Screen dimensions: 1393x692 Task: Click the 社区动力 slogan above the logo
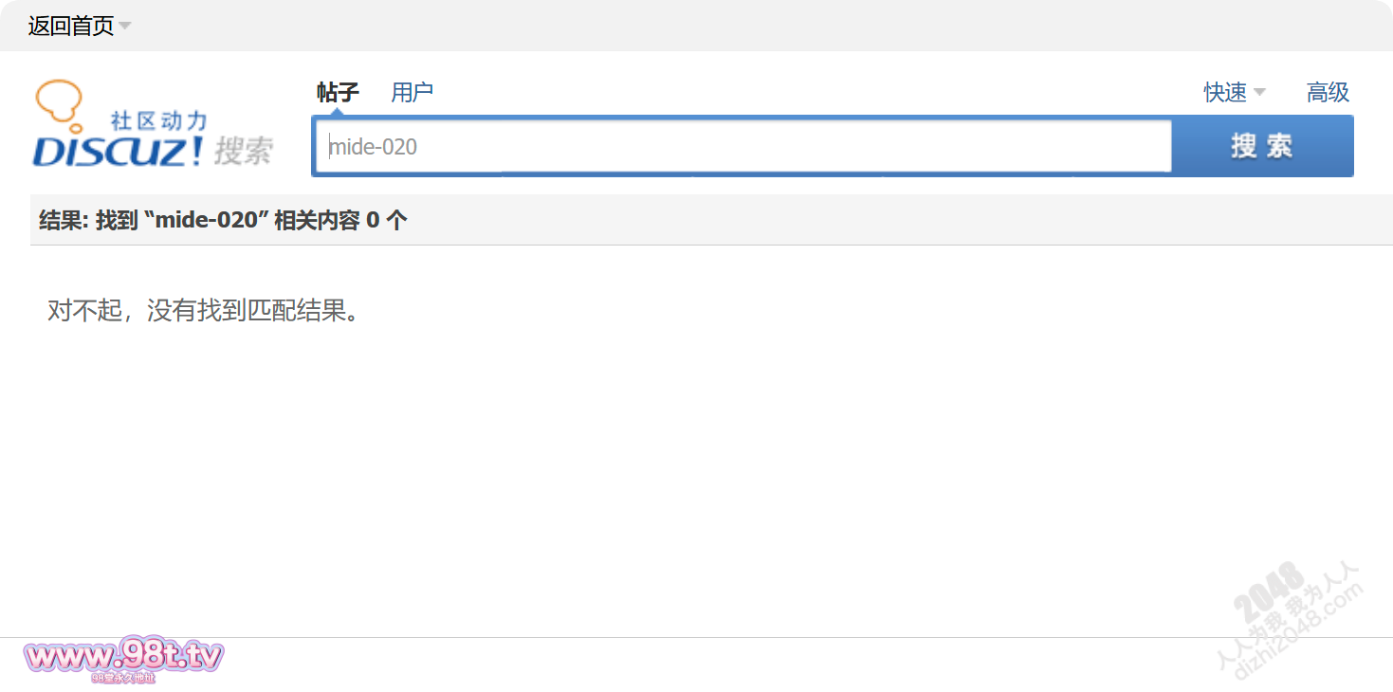coord(158,120)
